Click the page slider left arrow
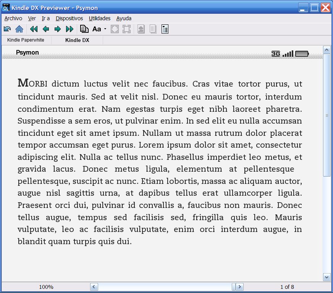333x293 pixels. pos(94,287)
